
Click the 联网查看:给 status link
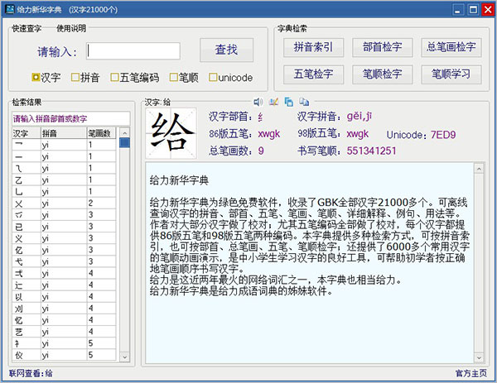pos(31,373)
